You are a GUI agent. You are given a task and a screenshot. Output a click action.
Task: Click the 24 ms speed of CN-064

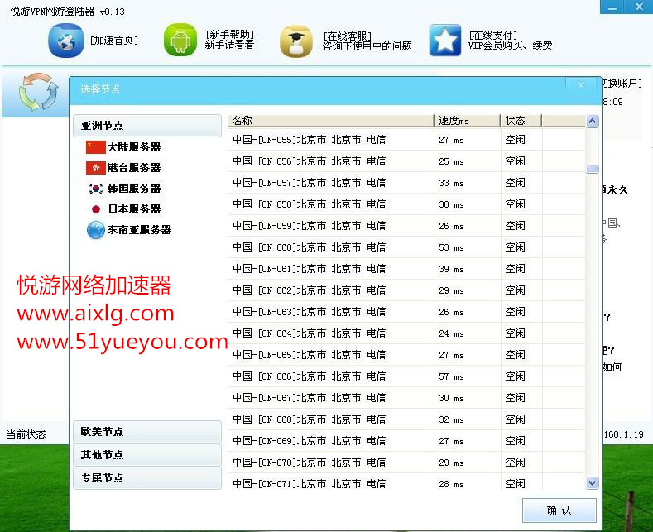pos(451,334)
